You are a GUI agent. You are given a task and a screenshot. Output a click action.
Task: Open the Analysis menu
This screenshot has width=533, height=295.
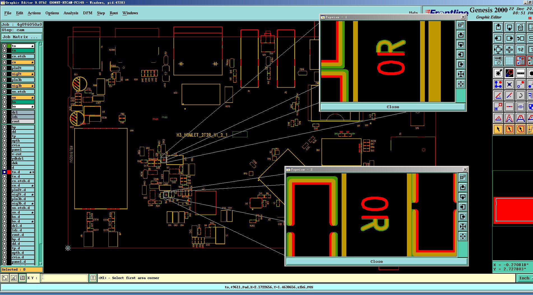(x=71, y=13)
